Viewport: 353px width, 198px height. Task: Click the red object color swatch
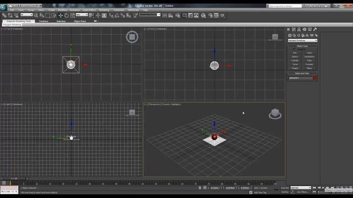315,78
